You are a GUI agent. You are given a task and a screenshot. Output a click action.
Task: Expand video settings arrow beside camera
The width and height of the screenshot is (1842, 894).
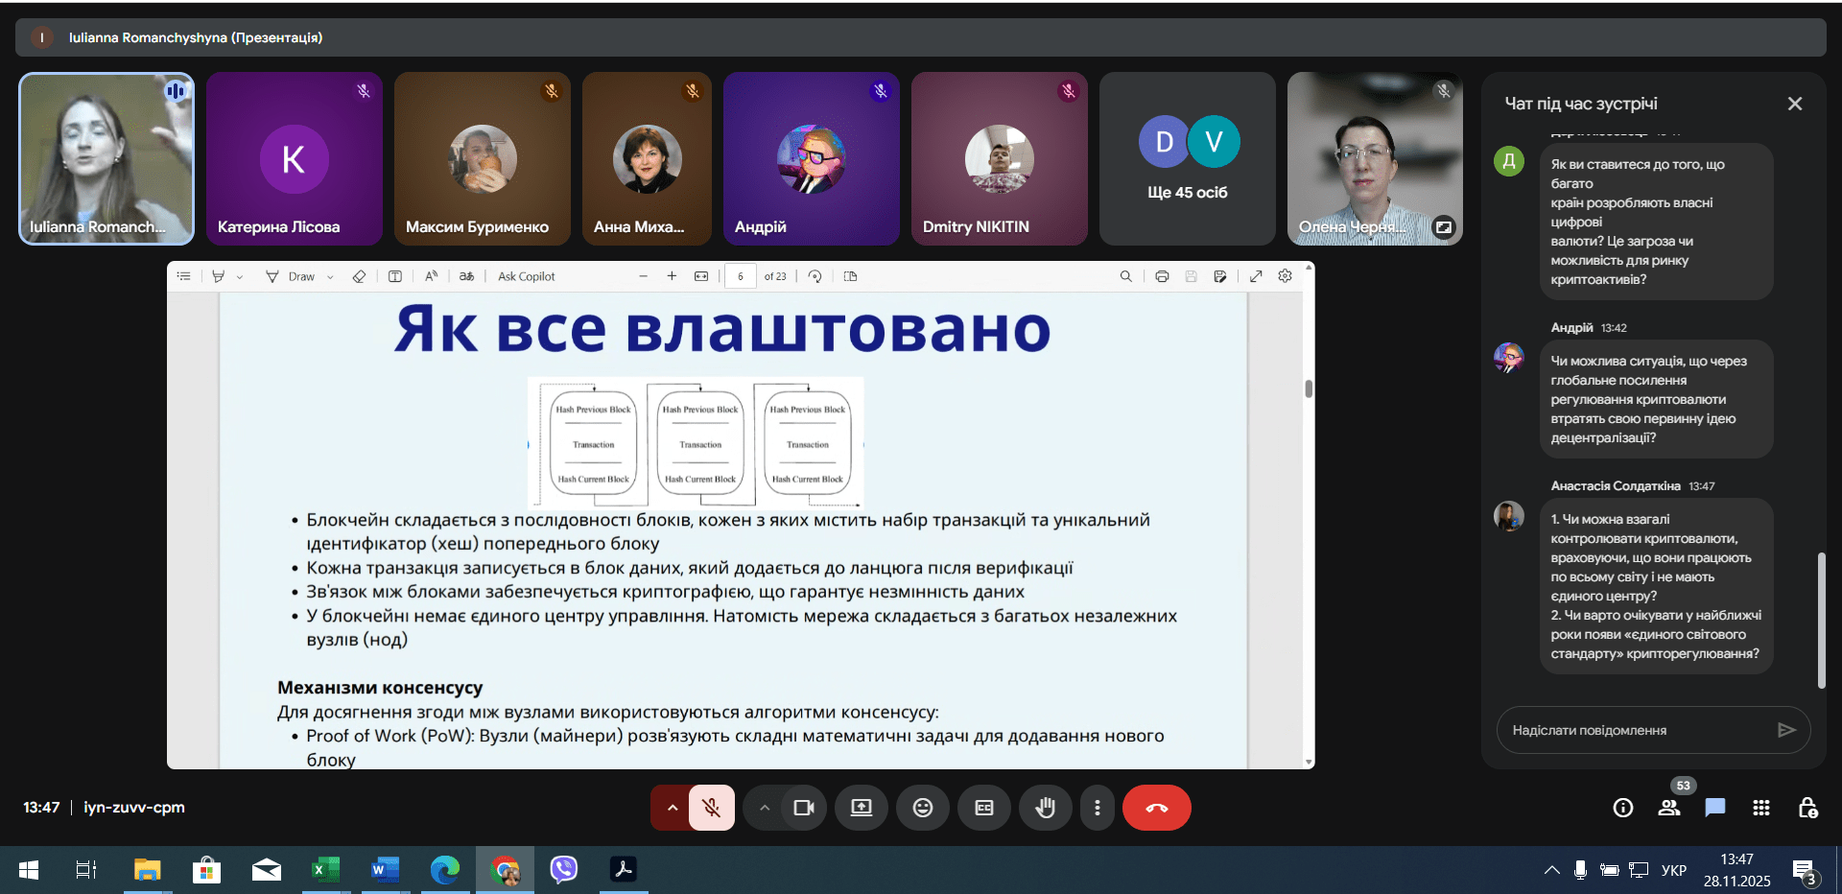tap(765, 808)
